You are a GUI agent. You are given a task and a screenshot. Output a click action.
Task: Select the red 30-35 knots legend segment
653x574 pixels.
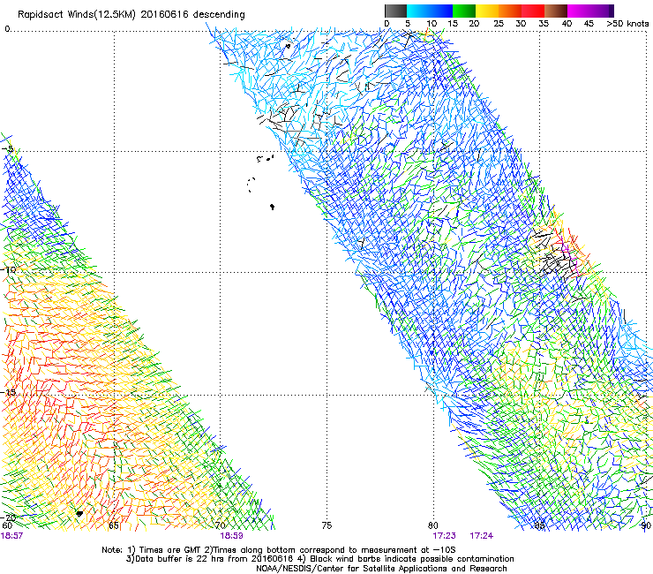click(533, 11)
